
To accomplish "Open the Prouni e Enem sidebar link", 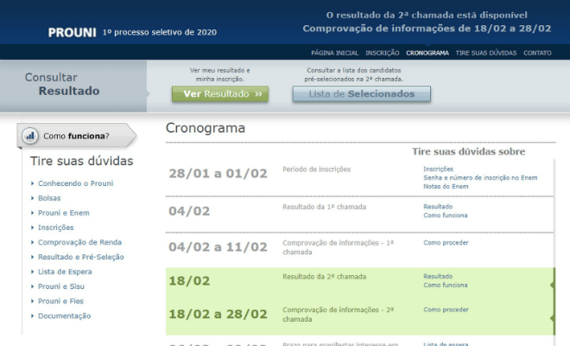I will point(64,213).
